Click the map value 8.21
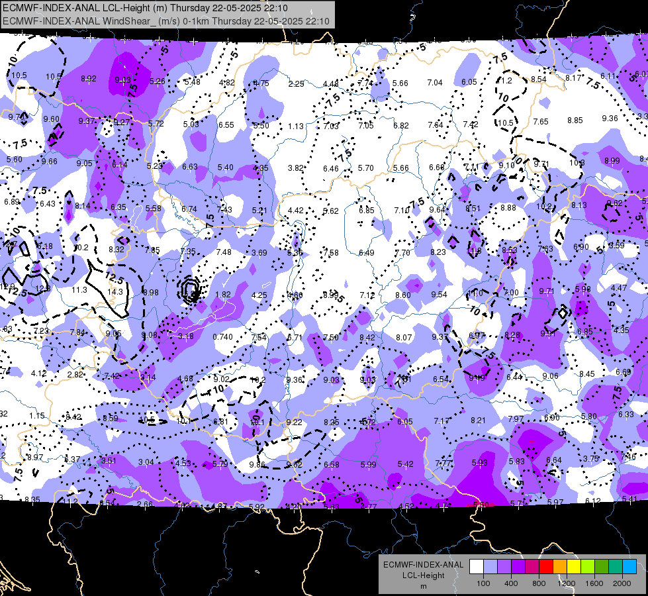The width and height of the screenshot is (648, 596). (x=478, y=421)
